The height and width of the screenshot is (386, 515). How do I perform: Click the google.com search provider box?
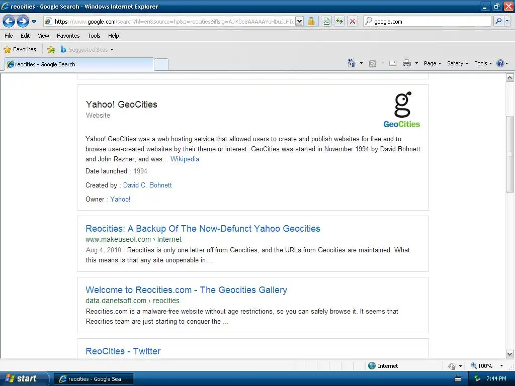click(x=427, y=22)
